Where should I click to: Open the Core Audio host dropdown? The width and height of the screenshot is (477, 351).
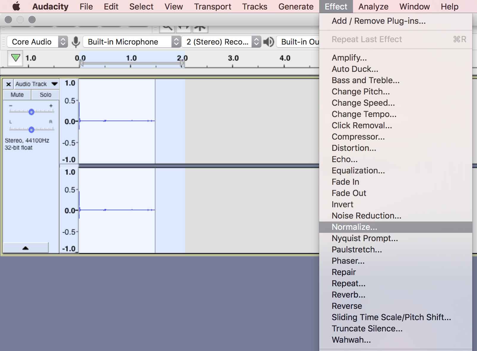pos(37,42)
